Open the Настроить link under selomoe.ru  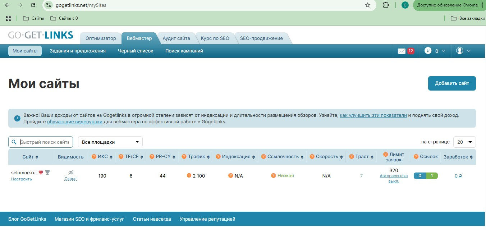click(21, 179)
